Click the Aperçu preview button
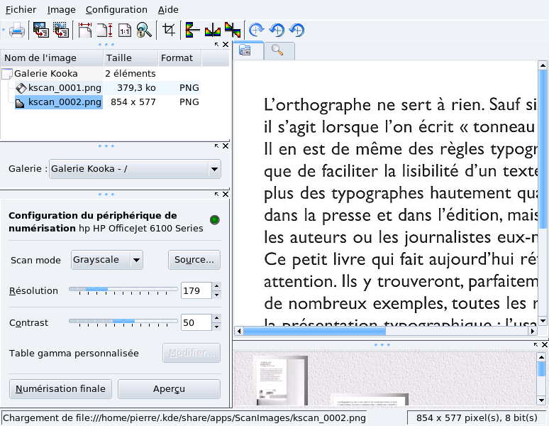Screen dimensions: 549x426 pos(169,389)
